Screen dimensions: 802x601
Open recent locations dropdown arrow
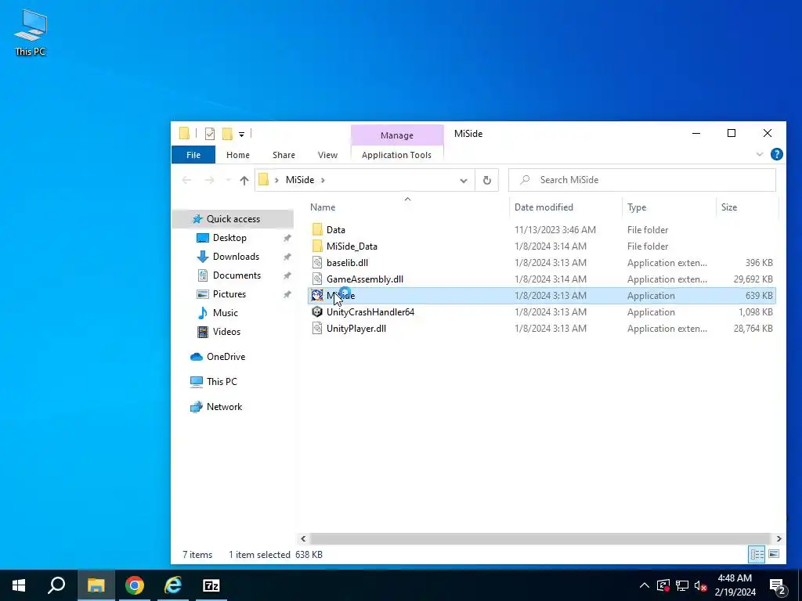(x=228, y=180)
